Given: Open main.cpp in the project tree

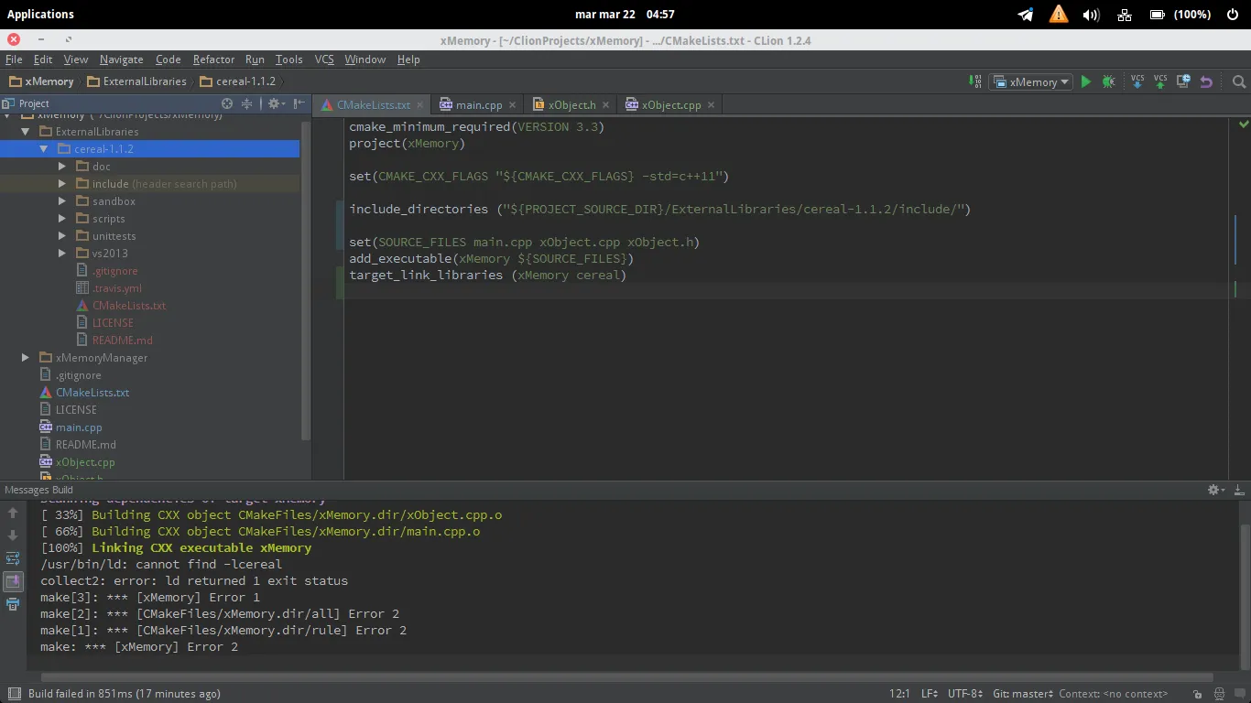Looking at the screenshot, I should [x=79, y=427].
